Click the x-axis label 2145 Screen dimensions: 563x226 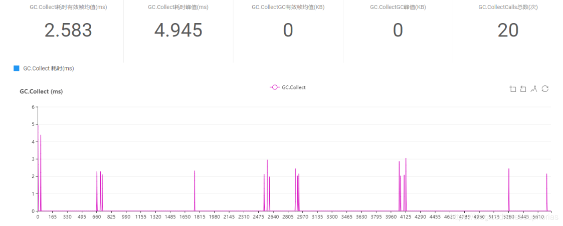tap(229, 216)
